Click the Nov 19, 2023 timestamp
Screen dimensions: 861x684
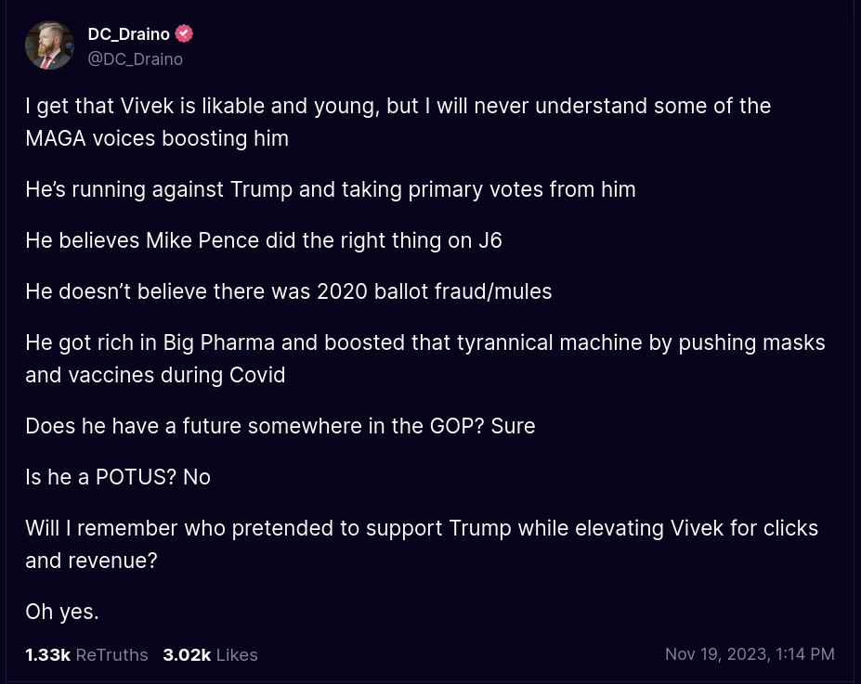click(x=749, y=654)
